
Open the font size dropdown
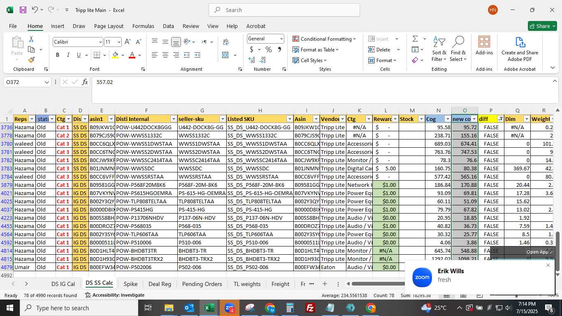119,42
